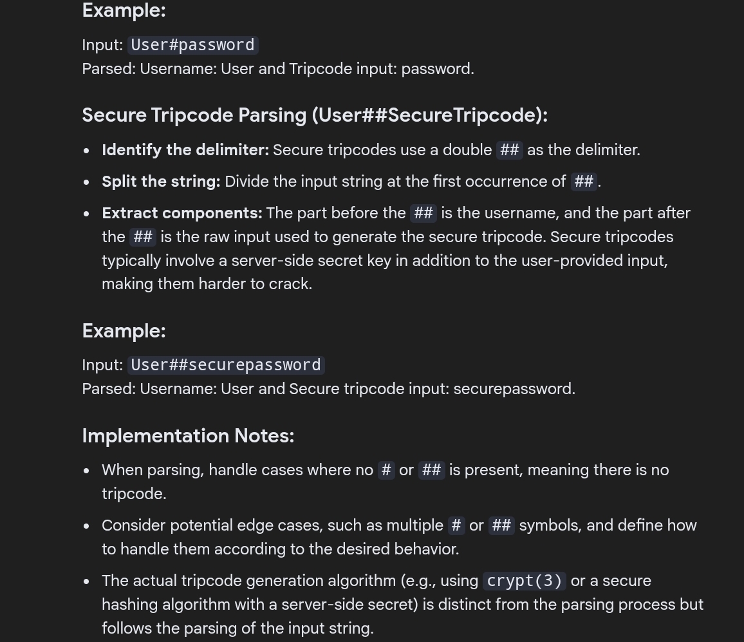Click the "Tripcode input: password" parsed line

point(278,69)
